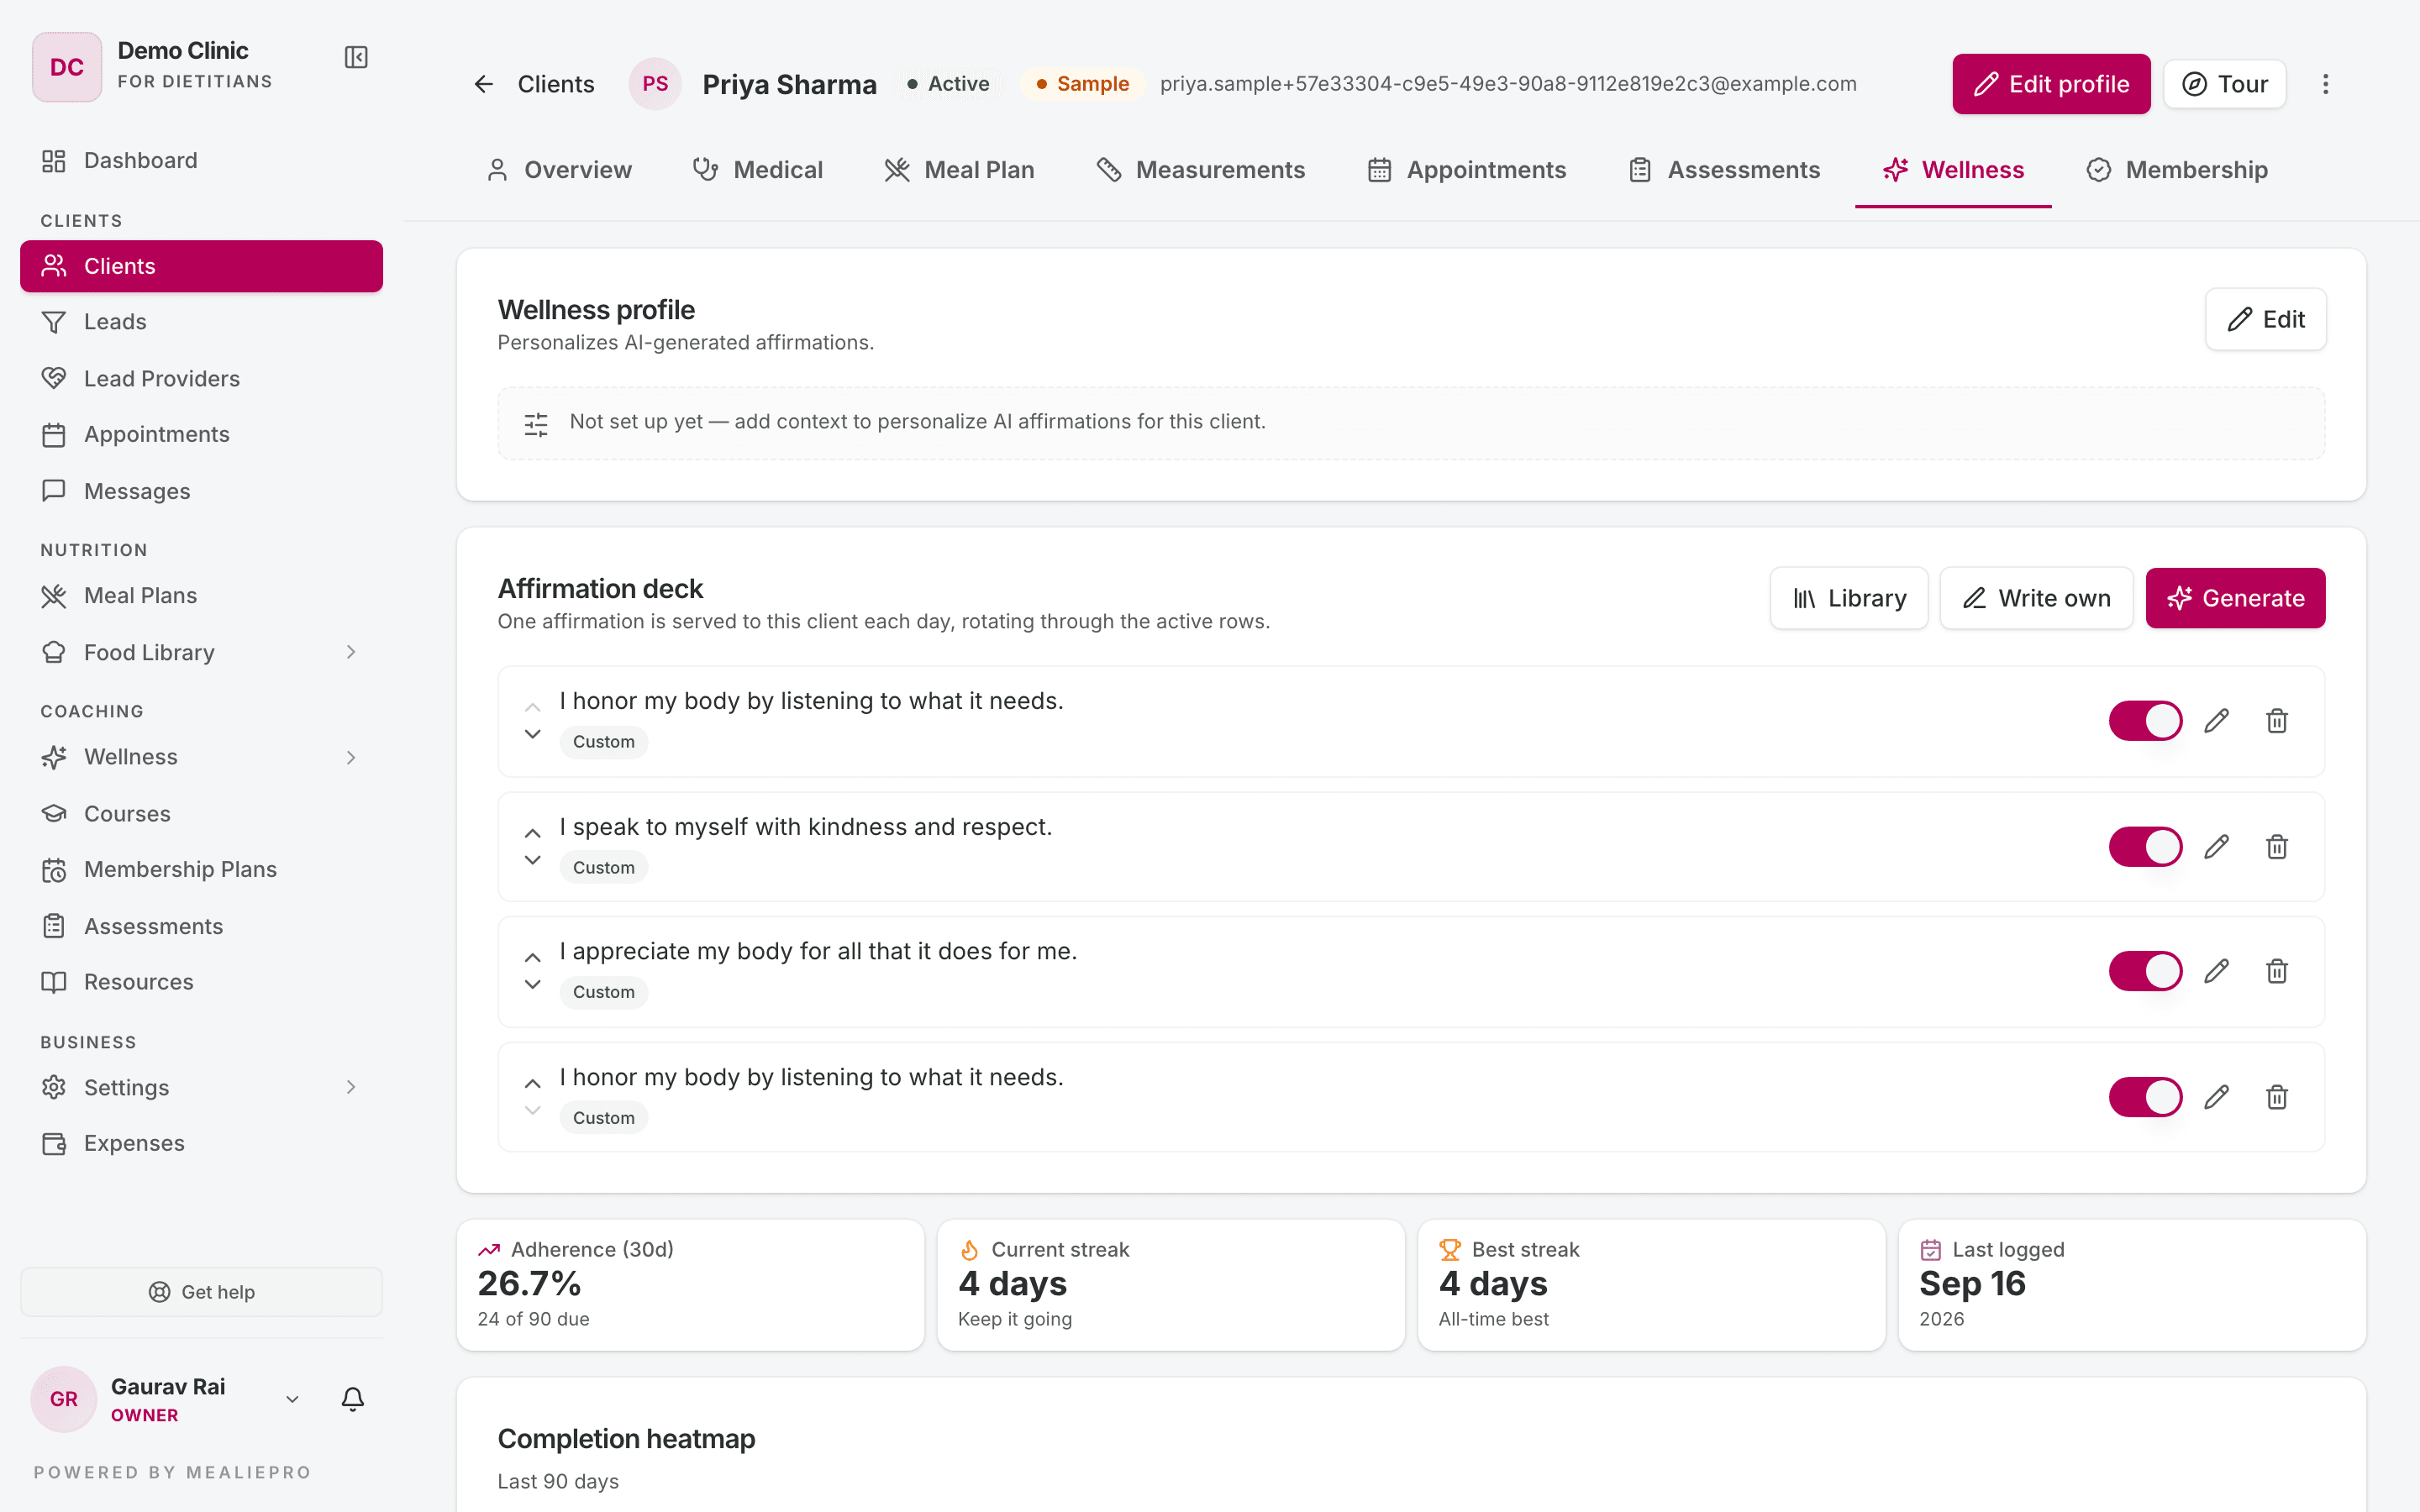Screen dimensions: 2420x1512
Task: Delete the first honor my body affirmation
Action: [x=2277, y=721]
